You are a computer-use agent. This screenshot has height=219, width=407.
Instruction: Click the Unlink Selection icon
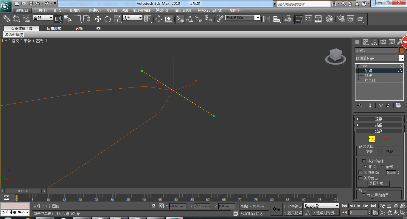[x=16, y=19]
